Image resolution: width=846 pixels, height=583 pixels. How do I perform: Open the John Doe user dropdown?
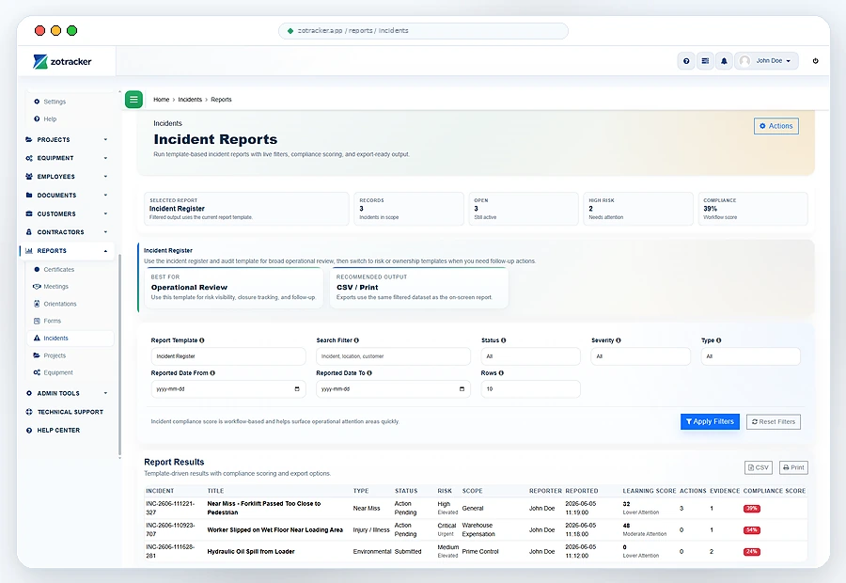click(766, 61)
